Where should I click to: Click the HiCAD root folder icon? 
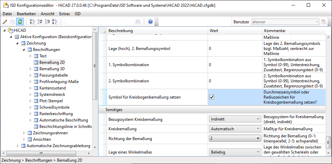[x=10, y=30]
